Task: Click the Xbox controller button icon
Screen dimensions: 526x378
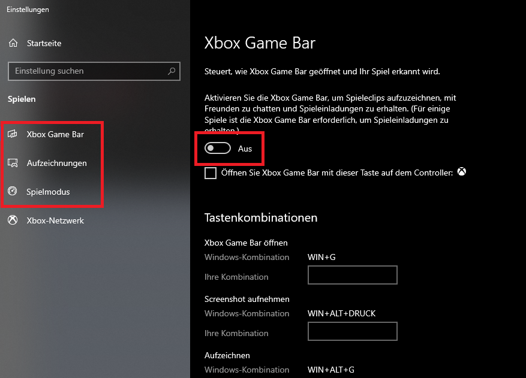Action: coord(462,171)
